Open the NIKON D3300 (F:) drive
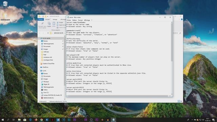The height and width of the screenshot is (122, 217). [48, 98]
